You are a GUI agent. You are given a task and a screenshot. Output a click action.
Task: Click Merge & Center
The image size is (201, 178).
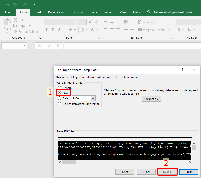[x=151, y=30]
